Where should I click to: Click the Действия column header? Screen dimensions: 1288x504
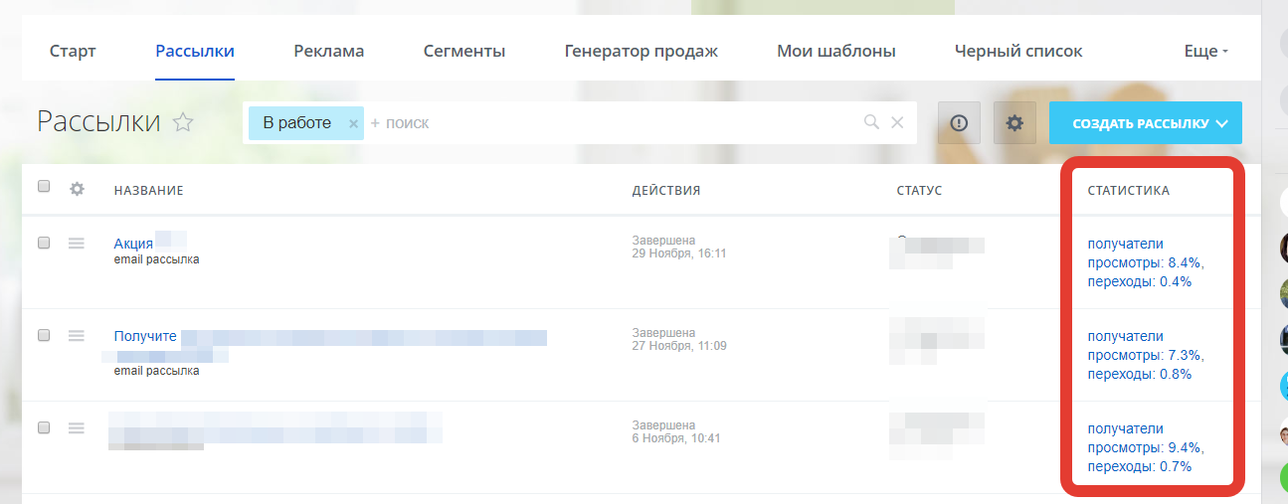(666, 190)
